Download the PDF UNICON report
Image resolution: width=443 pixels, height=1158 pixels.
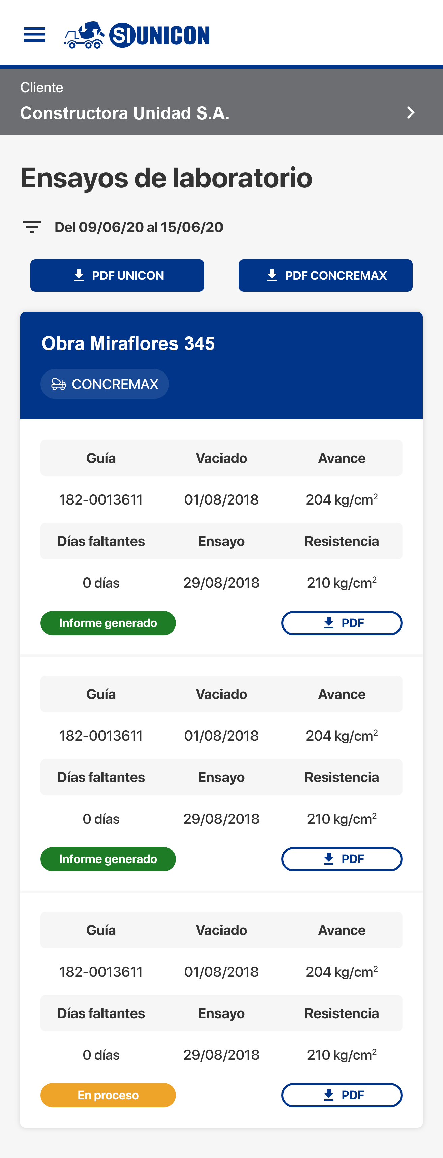click(x=117, y=276)
